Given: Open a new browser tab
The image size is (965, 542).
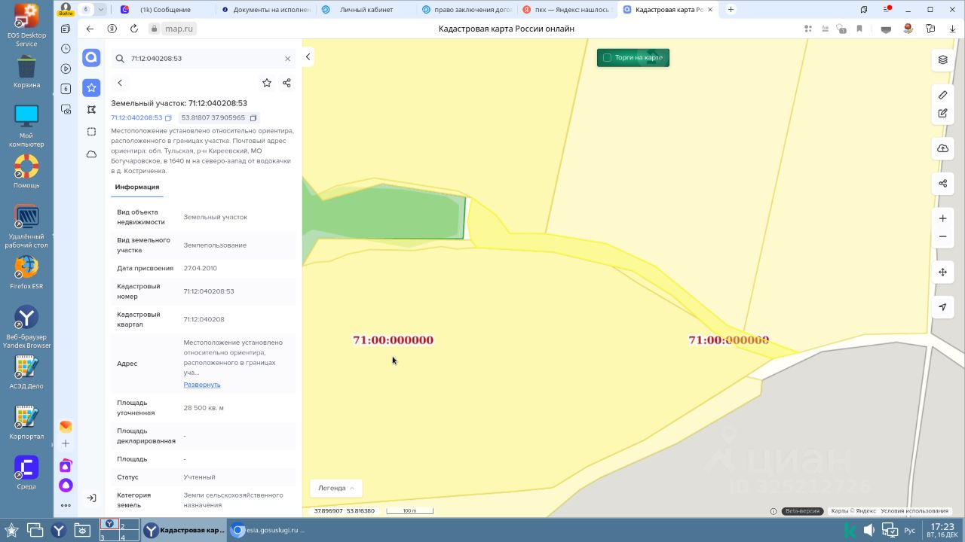Looking at the screenshot, I should point(731,10).
